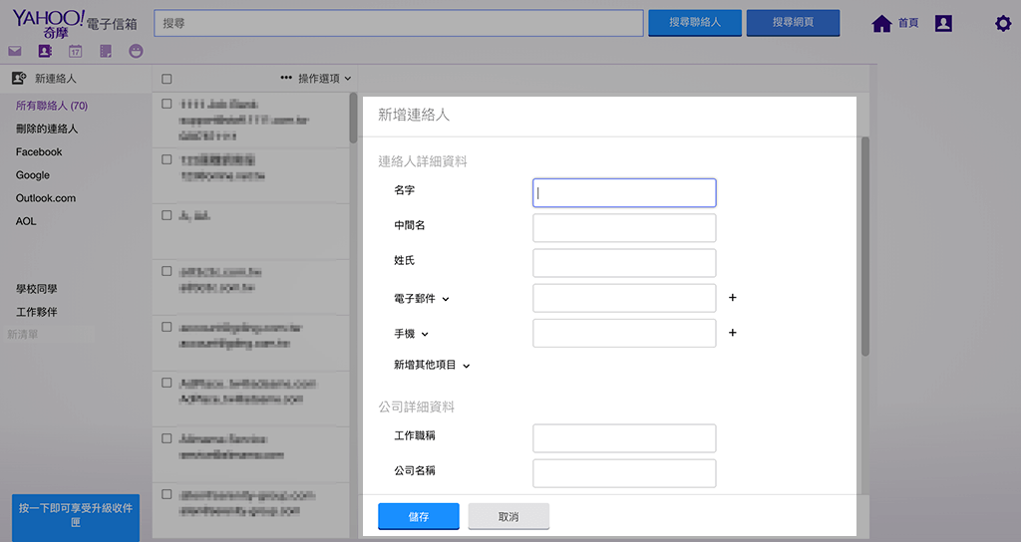Open the Messenger smiley icon
The width and height of the screenshot is (1021, 542).
click(x=136, y=51)
